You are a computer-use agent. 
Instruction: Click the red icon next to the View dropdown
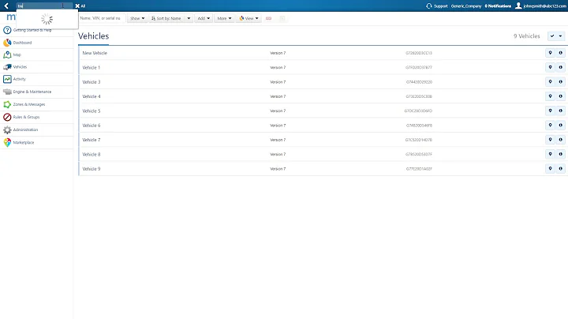tap(268, 18)
